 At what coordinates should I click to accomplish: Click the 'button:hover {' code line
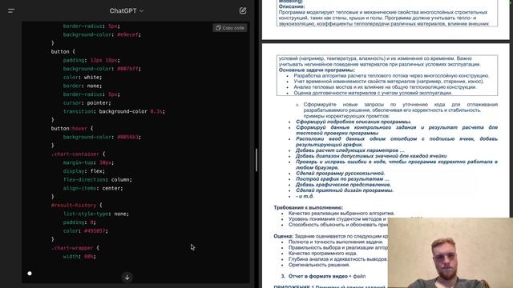tap(72, 128)
